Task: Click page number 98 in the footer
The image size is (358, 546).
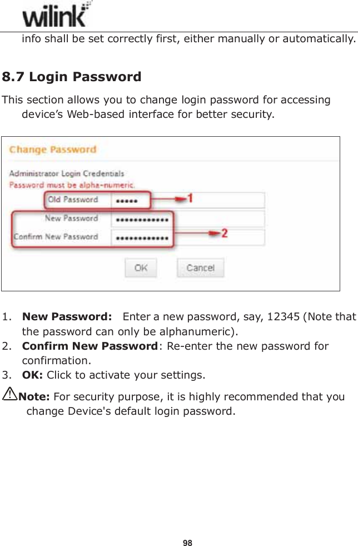Action: (188, 543)
